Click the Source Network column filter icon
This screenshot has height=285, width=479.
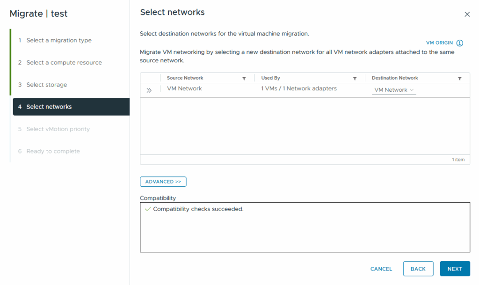point(244,79)
